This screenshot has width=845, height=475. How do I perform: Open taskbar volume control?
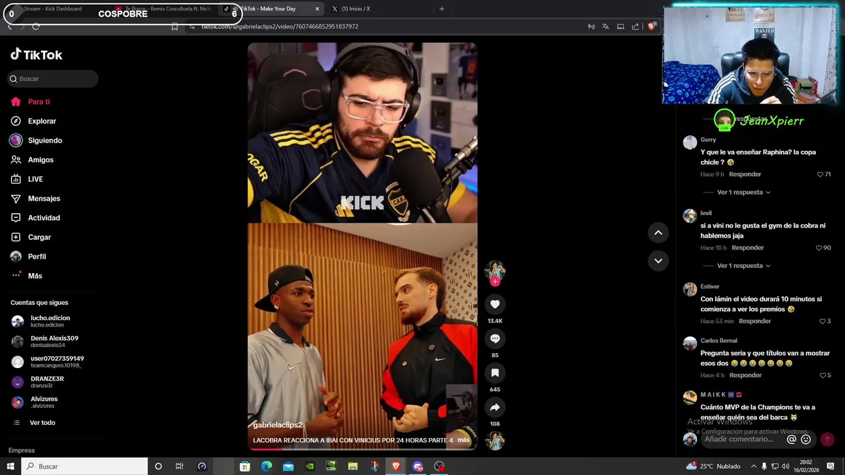click(x=787, y=466)
